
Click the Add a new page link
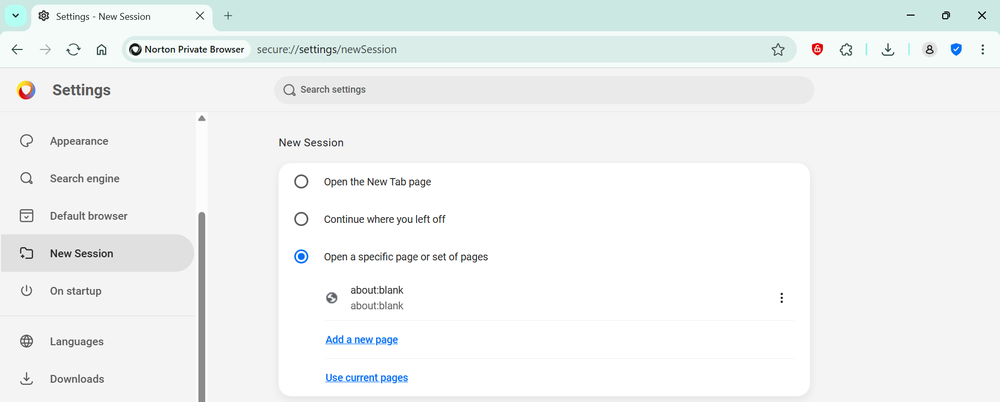(x=361, y=340)
